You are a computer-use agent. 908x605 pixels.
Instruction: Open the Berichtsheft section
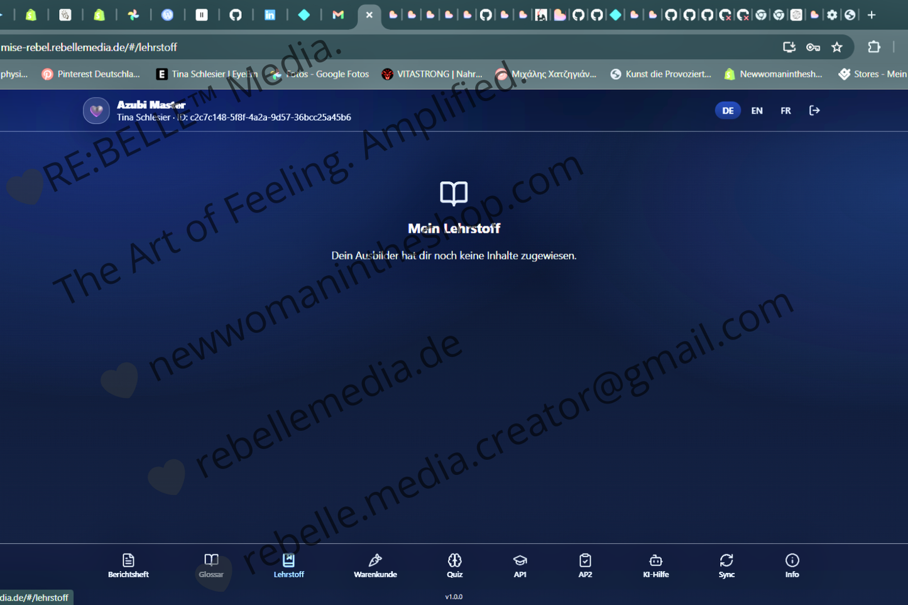(128, 565)
